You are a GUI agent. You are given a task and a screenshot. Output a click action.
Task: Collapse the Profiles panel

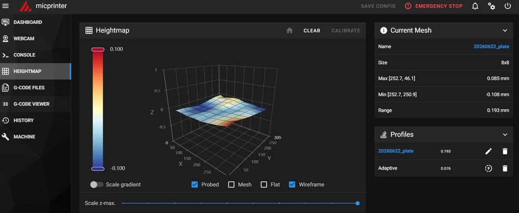tap(505, 134)
